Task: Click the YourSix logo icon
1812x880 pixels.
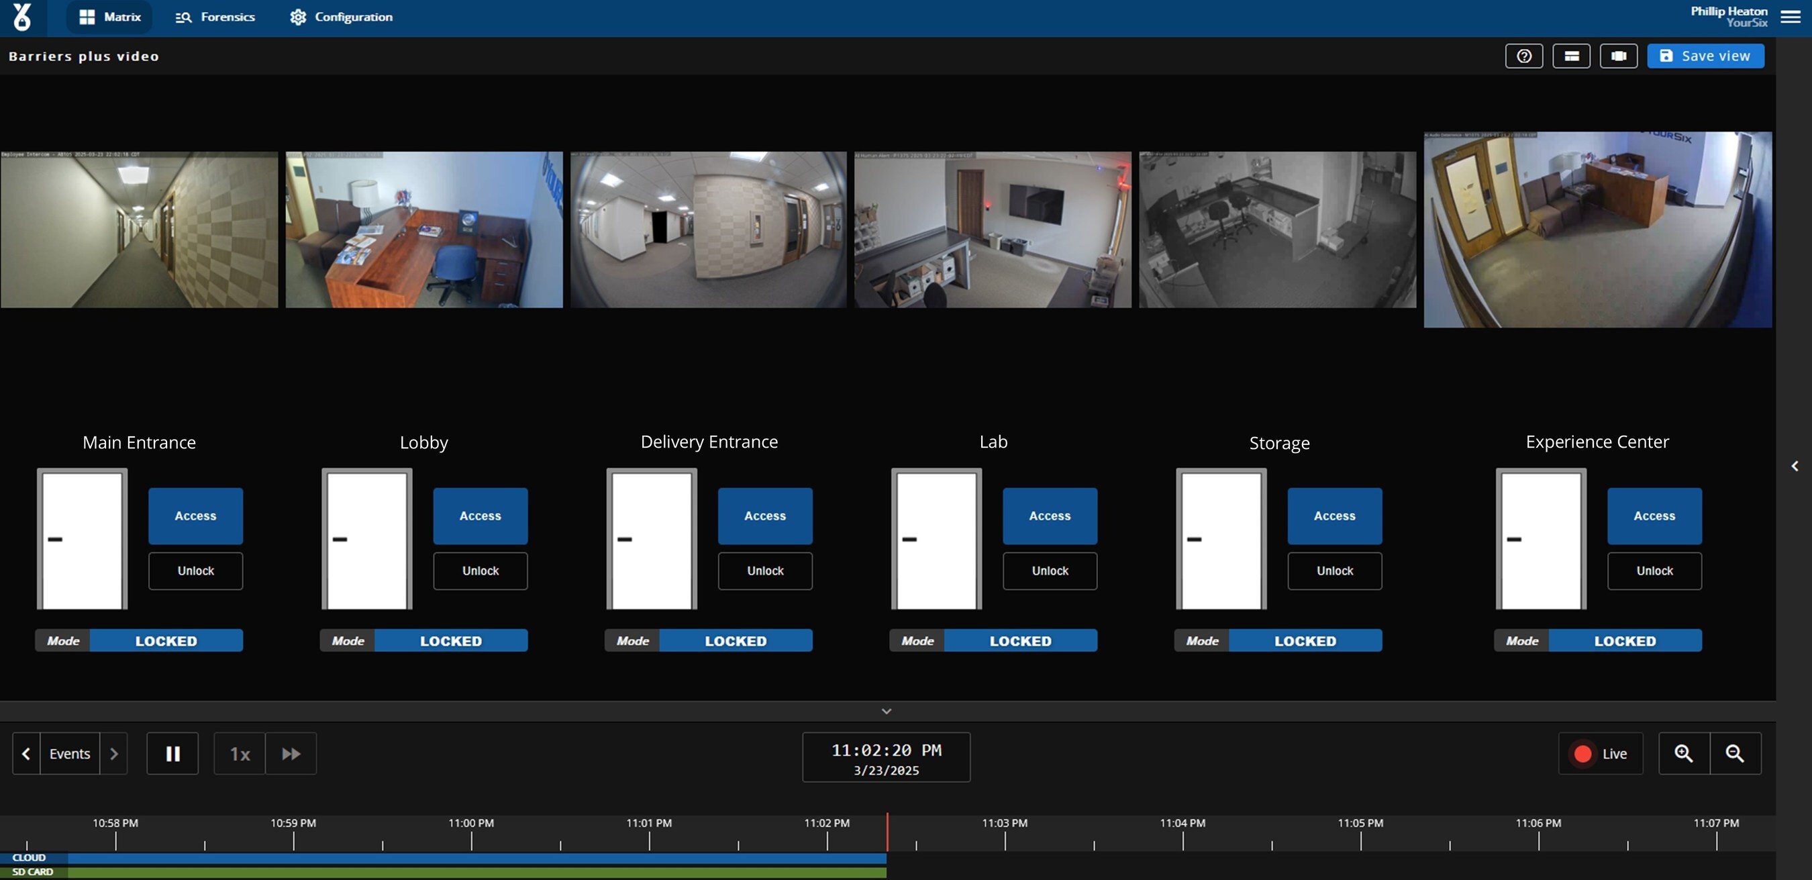Action: coord(23,17)
